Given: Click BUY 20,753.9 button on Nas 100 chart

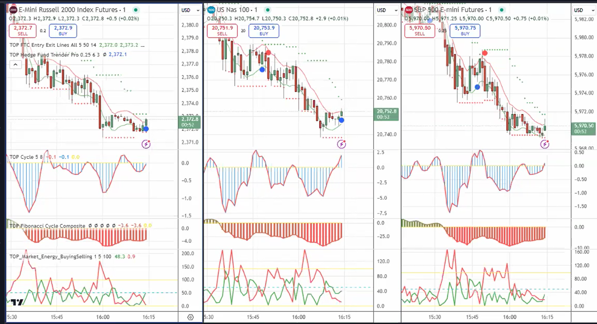Looking at the screenshot, I should pos(264,31).
